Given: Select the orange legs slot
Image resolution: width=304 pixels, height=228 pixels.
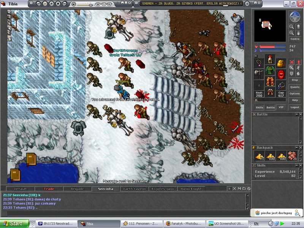Looking at the screenshot, I should [x=270, y=81].
